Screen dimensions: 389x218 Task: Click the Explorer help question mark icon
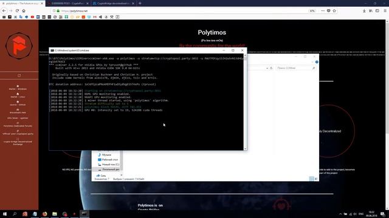tap(317, 62)
